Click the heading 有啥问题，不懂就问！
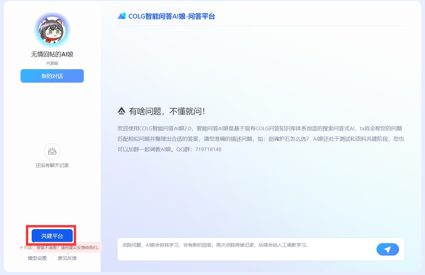This screenshot has height=275, width=425. click(167, 111)
